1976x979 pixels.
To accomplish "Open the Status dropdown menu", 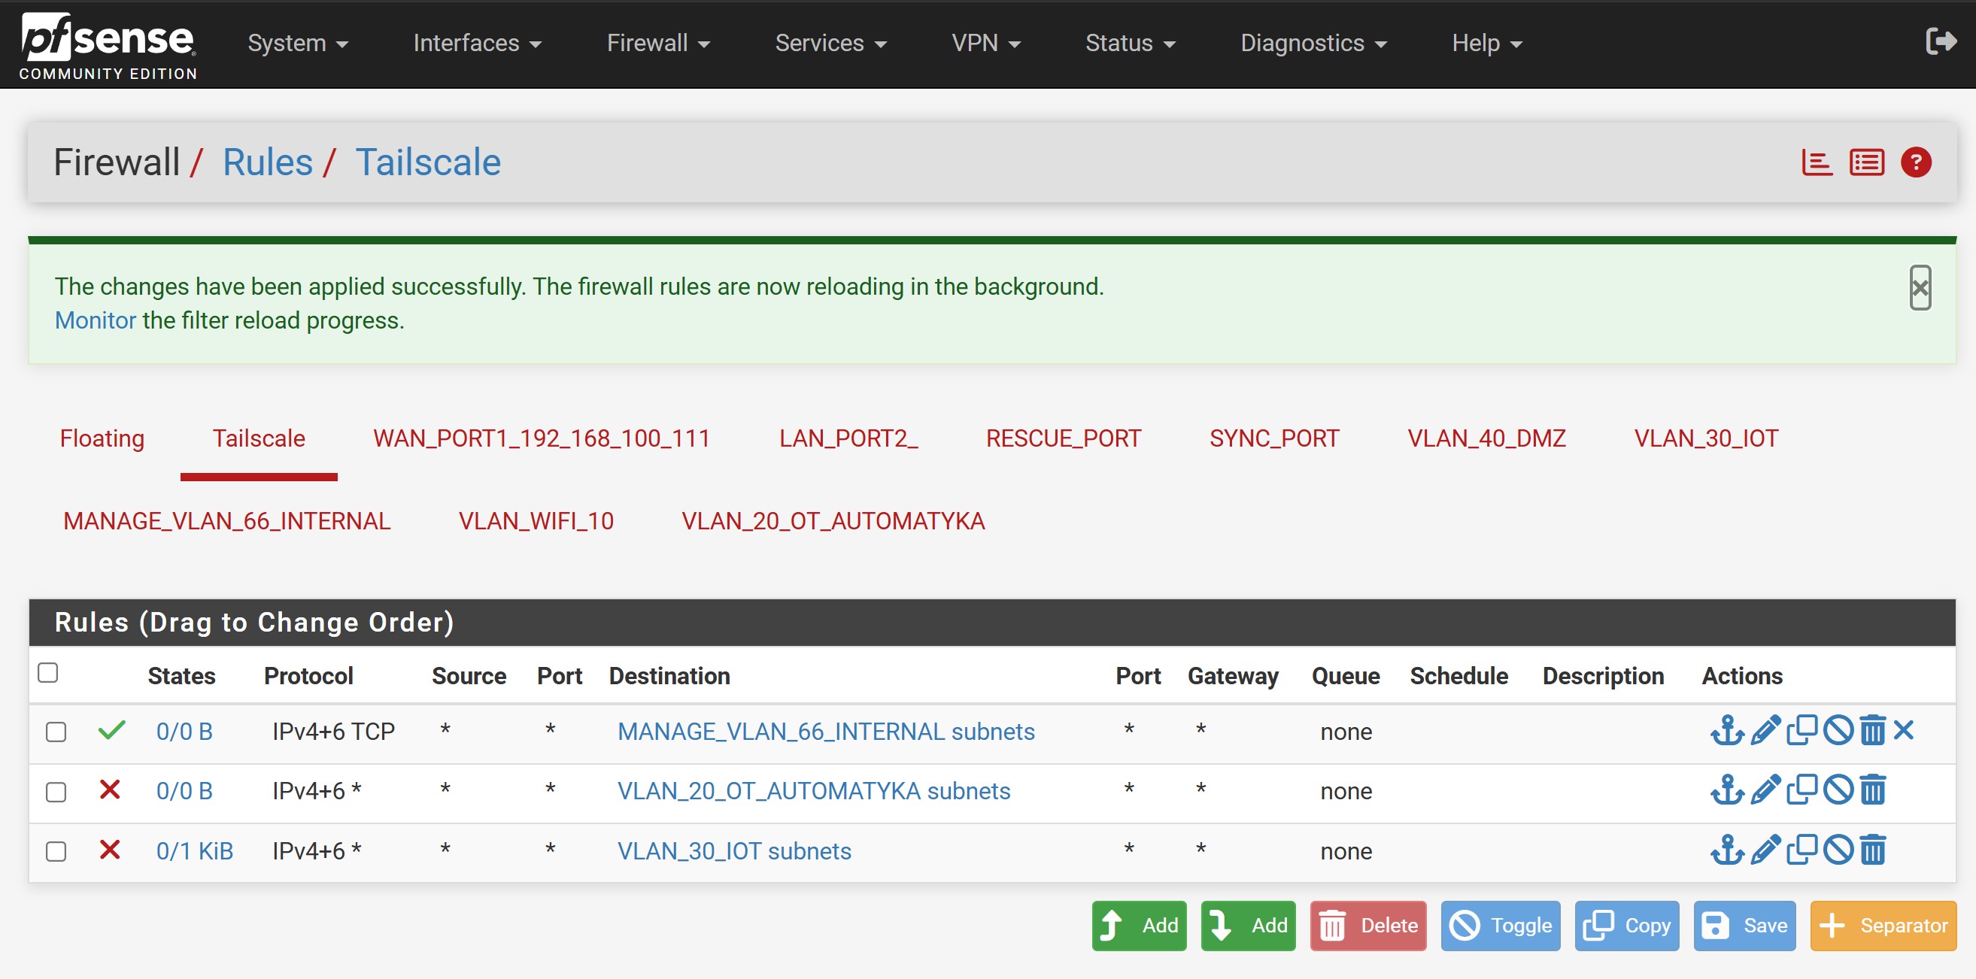I will 1130,43.
